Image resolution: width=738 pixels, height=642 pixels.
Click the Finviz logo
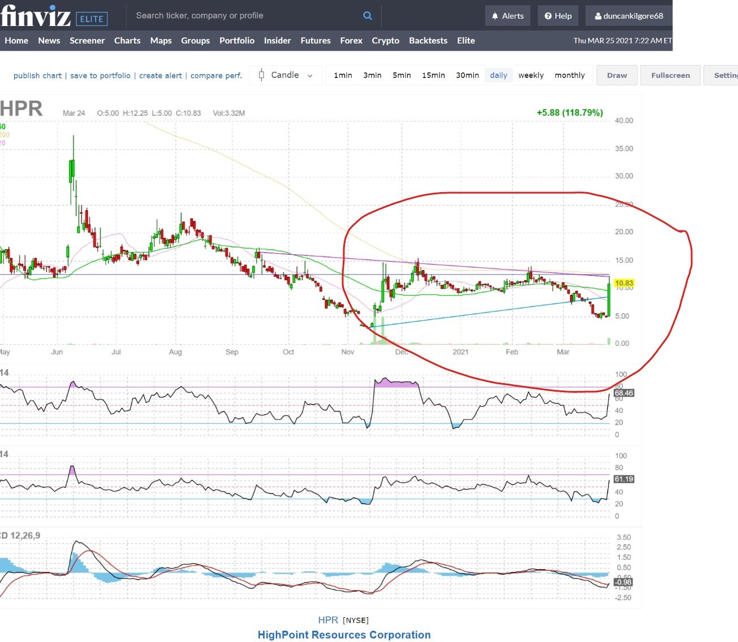(x=36, y=16)
